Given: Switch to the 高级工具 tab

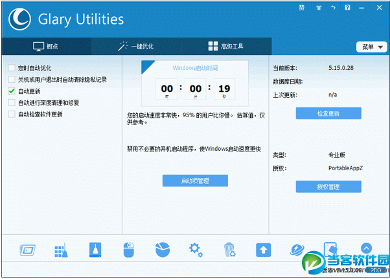Looking at the screenshot, I should (x=226, y=46).
